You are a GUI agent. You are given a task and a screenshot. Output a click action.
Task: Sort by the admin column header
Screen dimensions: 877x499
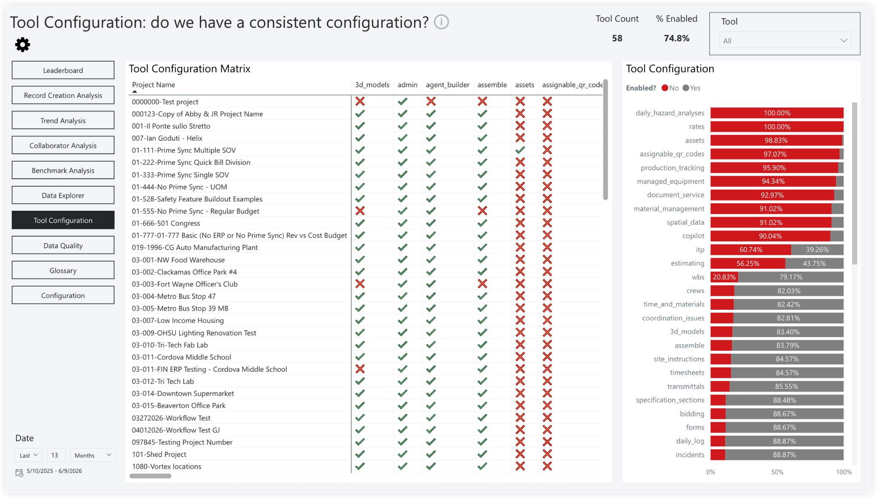pos(407,85)
